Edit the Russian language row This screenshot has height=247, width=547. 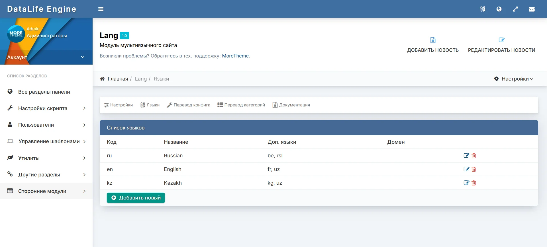pyautogui.click(x=466, y=156)
